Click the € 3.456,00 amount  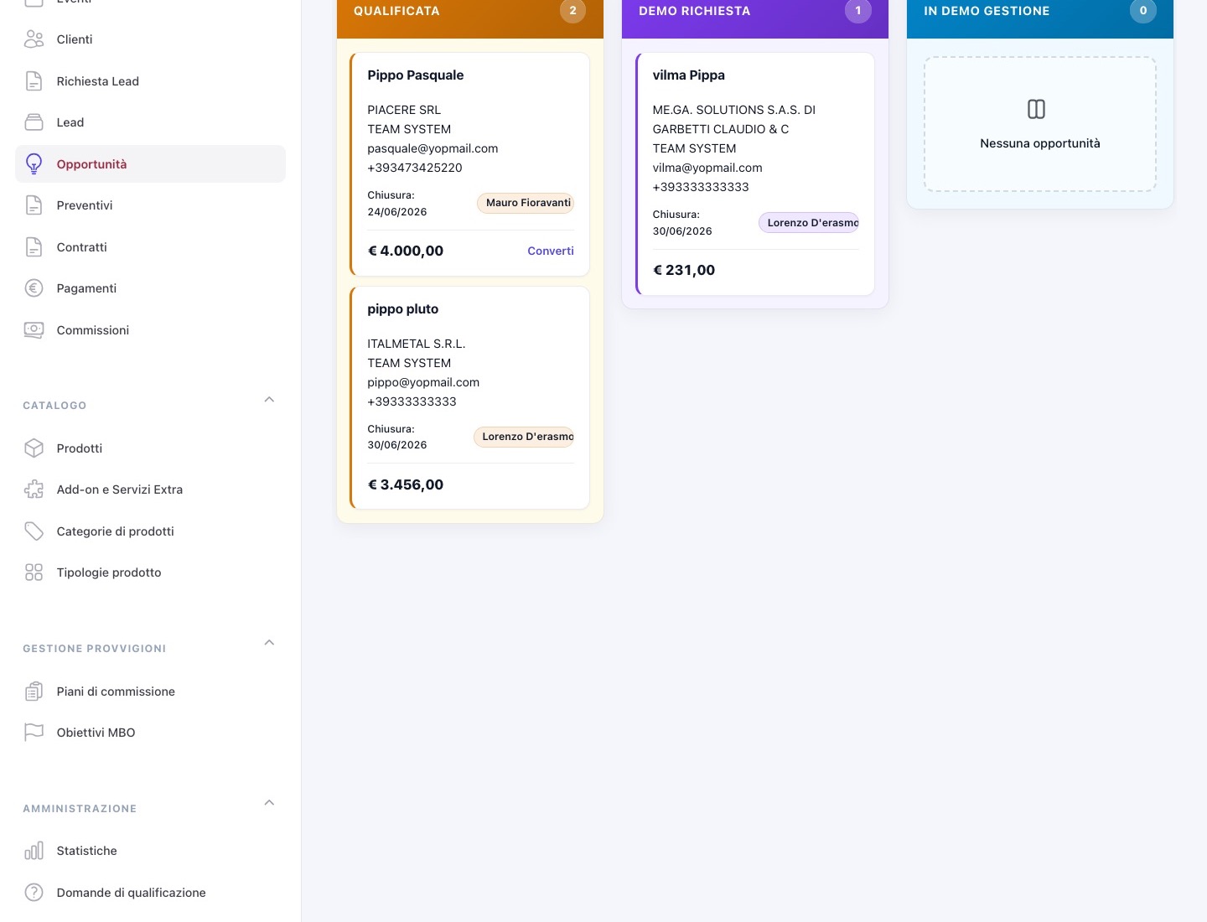coord(406,484)
